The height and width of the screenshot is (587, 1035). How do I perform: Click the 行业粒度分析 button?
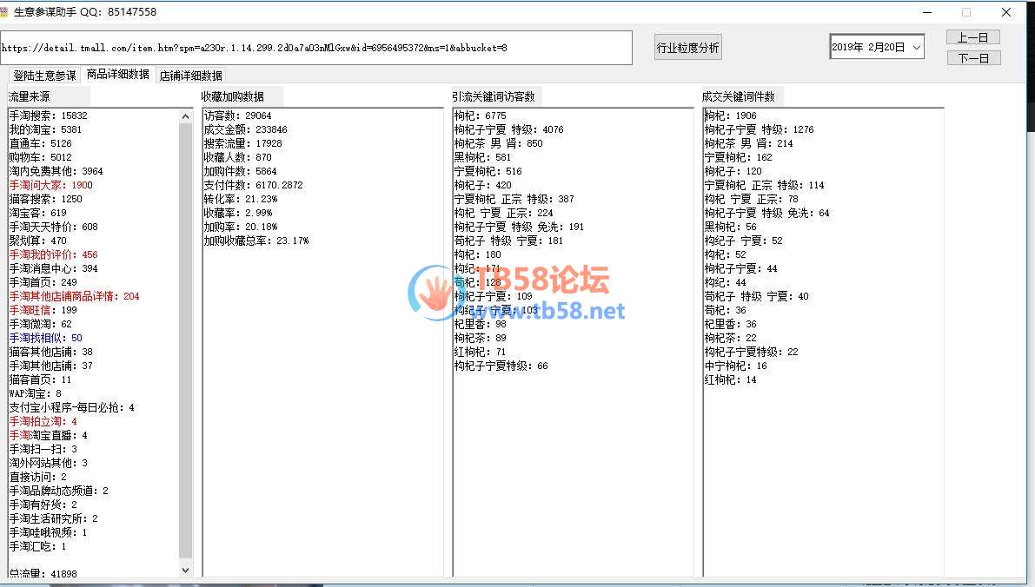coord(687,48)
